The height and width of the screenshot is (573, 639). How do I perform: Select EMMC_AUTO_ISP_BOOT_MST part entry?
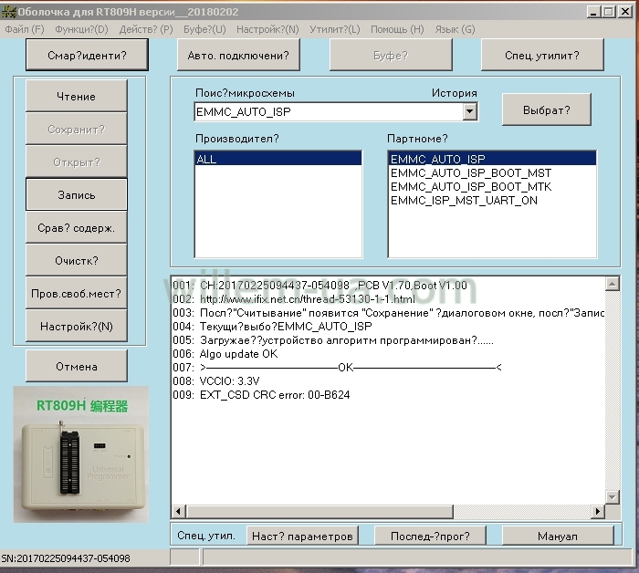(x=471, y=173)
